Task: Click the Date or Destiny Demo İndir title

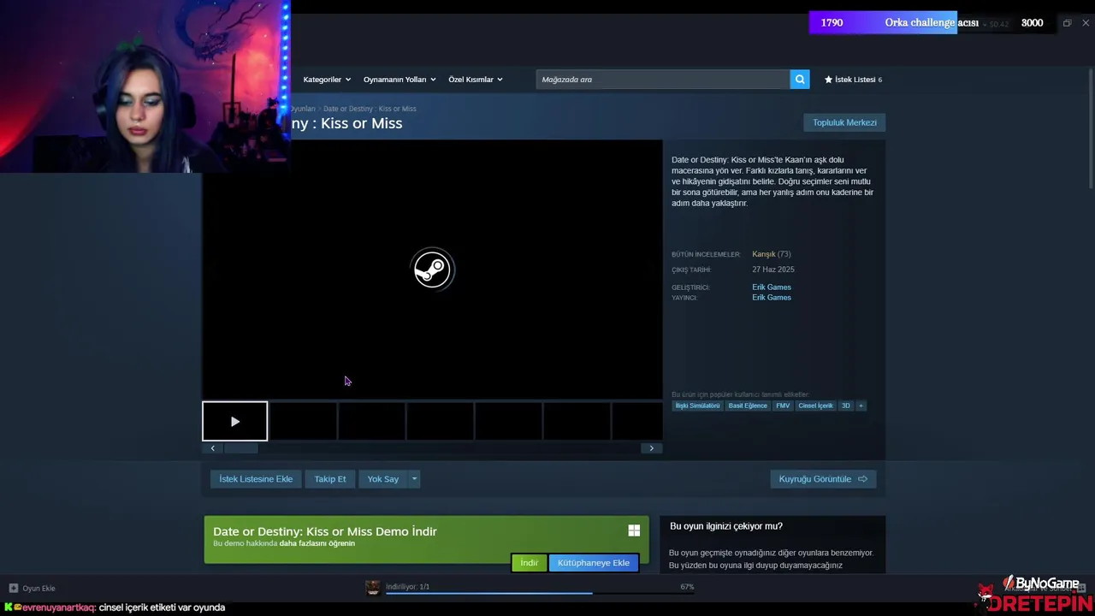Action: [x=325, y=531]
